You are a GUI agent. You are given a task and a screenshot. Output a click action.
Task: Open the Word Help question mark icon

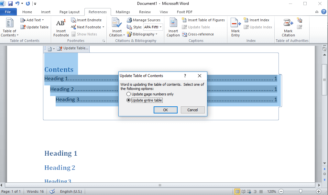324,12
